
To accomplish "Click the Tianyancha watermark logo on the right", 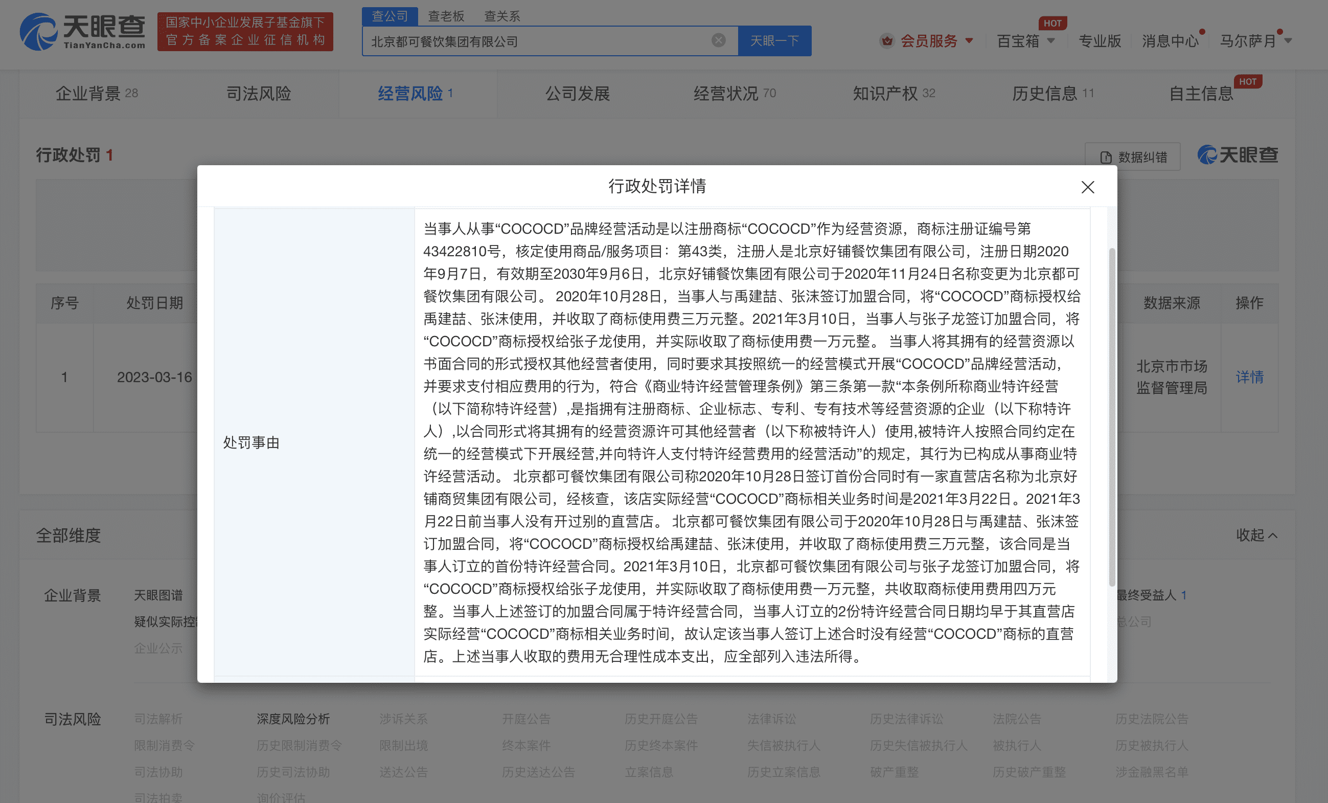I will coord(1238,155).
